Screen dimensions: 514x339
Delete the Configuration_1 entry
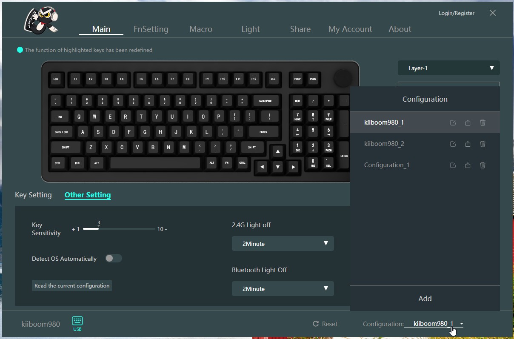pos(483,165)
